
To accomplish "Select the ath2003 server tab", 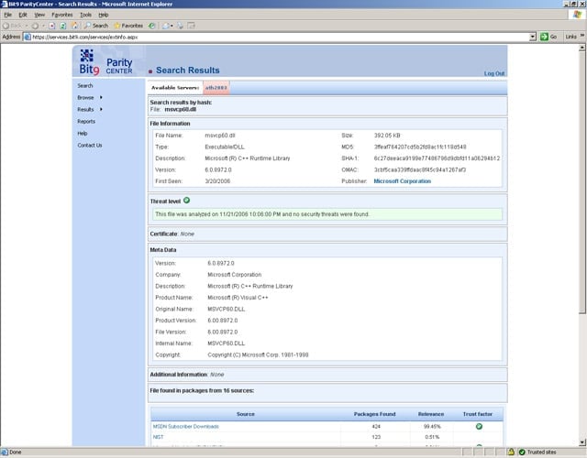I will pyautogui.click(x=216, y=88).
